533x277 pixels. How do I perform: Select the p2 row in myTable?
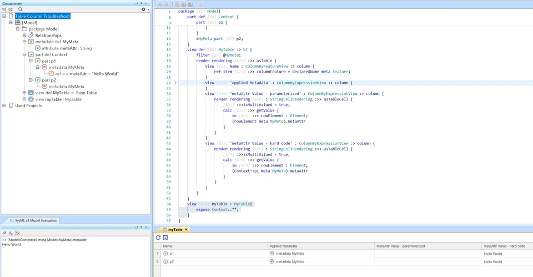172,261
